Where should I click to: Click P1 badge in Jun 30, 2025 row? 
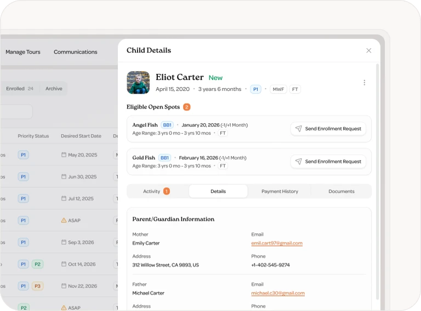(24, 177)
